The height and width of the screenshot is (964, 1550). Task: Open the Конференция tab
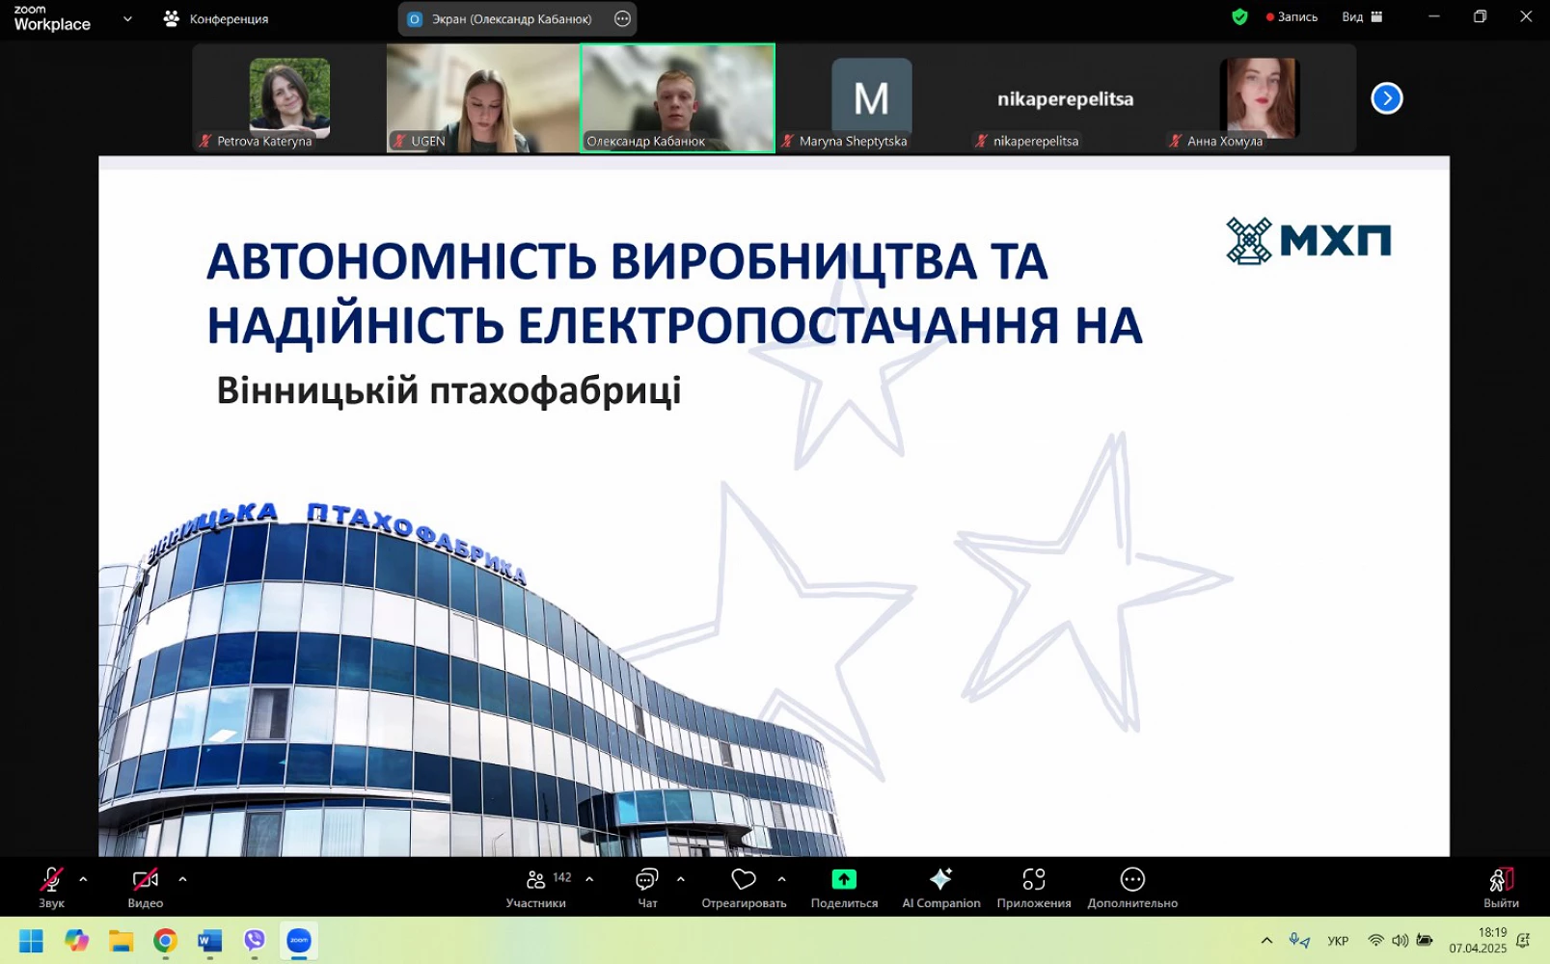pos(216,18)
